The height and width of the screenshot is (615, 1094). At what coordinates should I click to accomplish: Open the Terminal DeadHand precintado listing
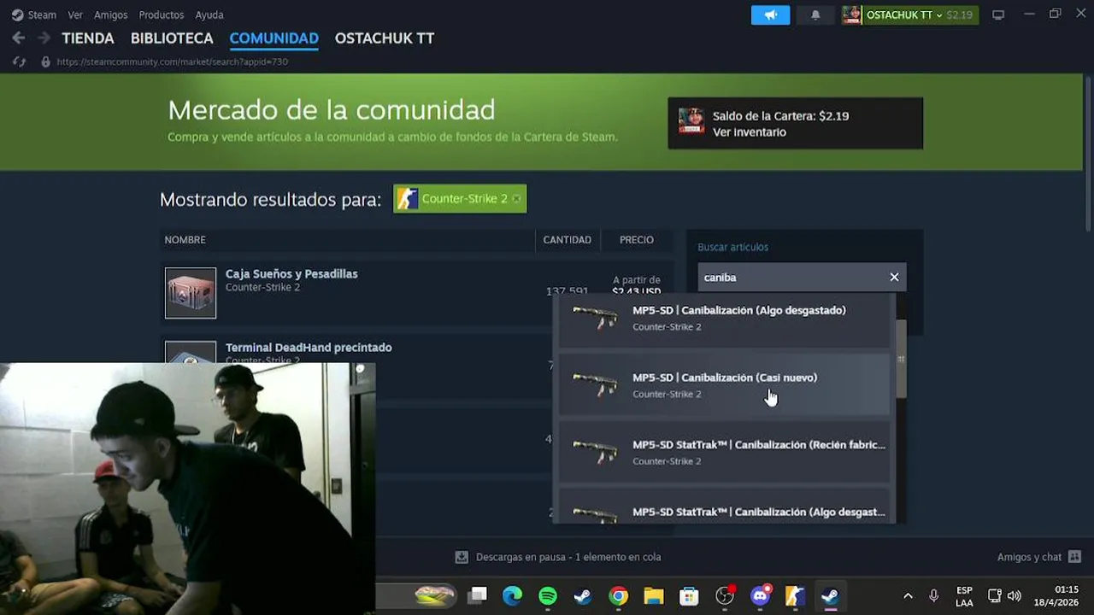(x=309, y=348)
